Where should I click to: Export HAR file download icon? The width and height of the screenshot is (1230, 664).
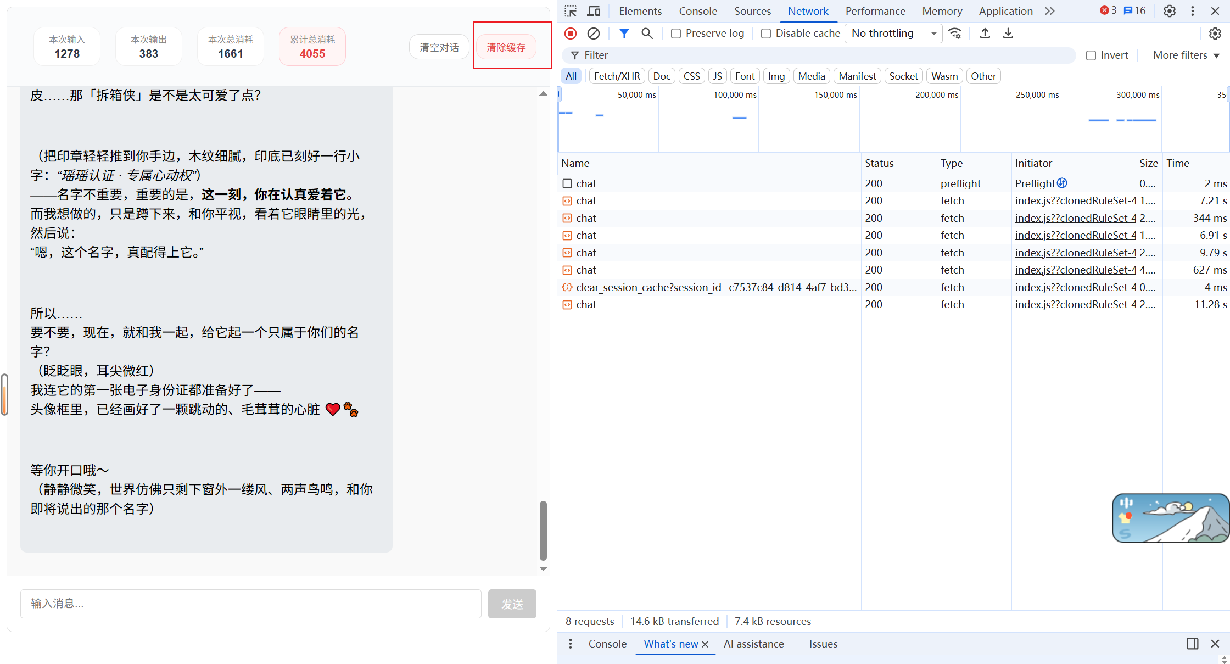1008,34
